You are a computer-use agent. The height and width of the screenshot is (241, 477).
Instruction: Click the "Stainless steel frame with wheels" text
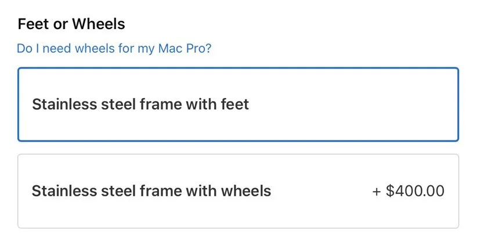pyautogui.click(x=151, y=190)
